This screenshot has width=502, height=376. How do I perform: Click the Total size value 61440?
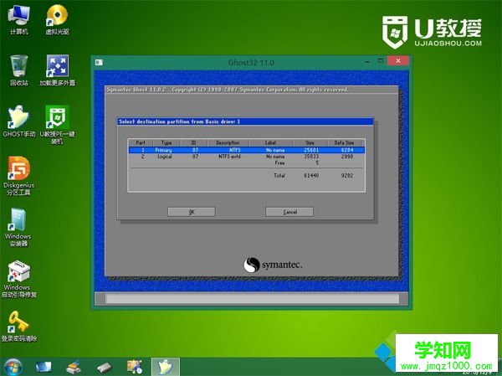[x=311, y=175]
